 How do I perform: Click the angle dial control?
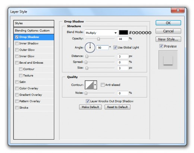pos(90,47)
